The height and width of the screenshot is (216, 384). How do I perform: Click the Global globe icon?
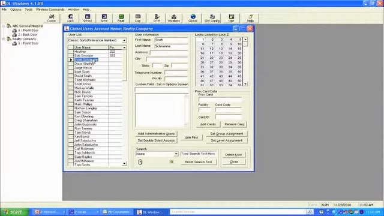pos(193,18)
